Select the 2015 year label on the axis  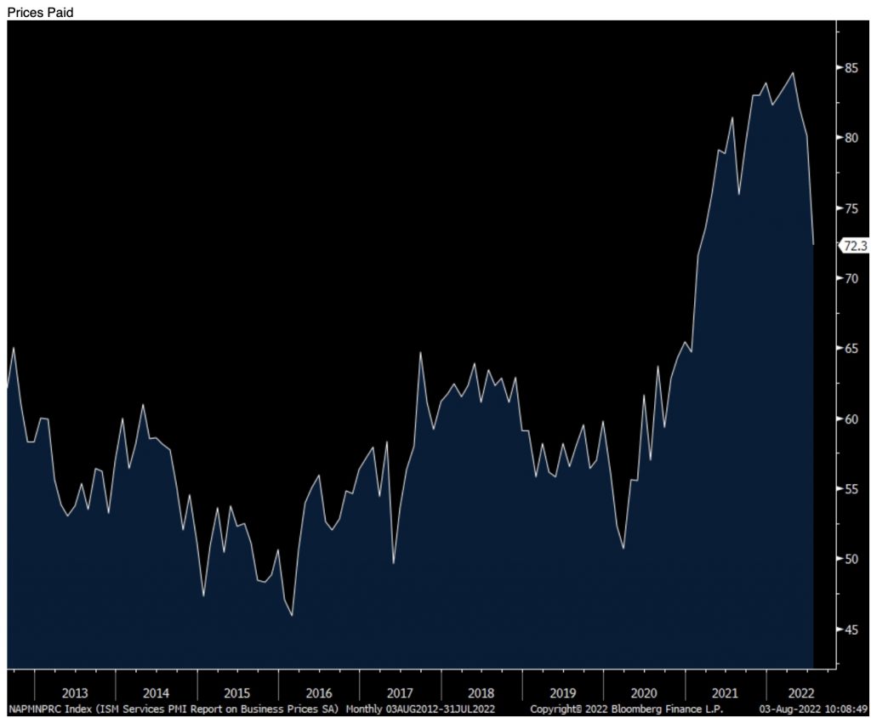[237, 692]
